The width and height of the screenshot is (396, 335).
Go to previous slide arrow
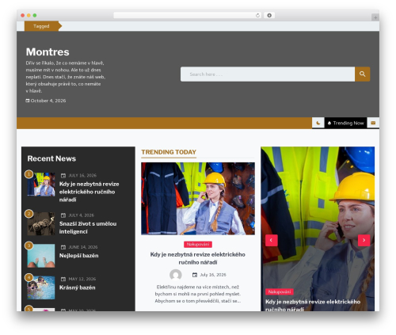(x=271, y=240)
